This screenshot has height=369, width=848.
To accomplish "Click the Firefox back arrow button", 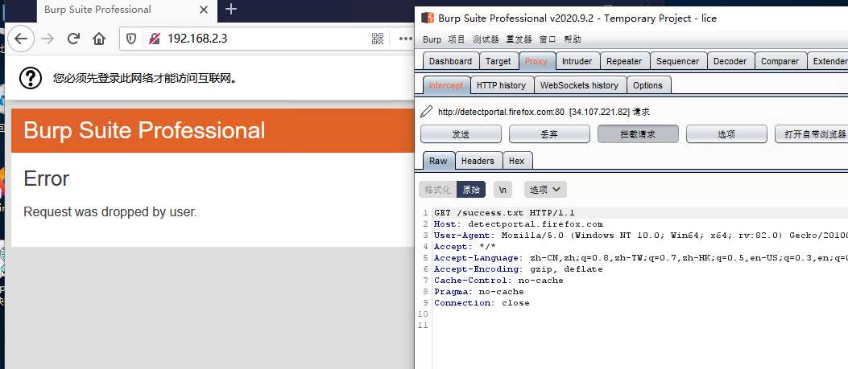I will click(x=21, y=39).
